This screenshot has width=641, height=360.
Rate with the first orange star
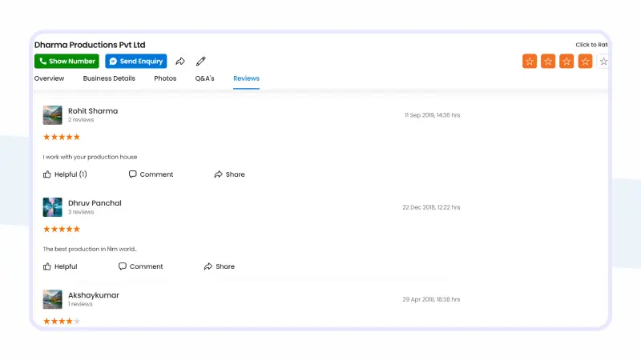point(530,61)
